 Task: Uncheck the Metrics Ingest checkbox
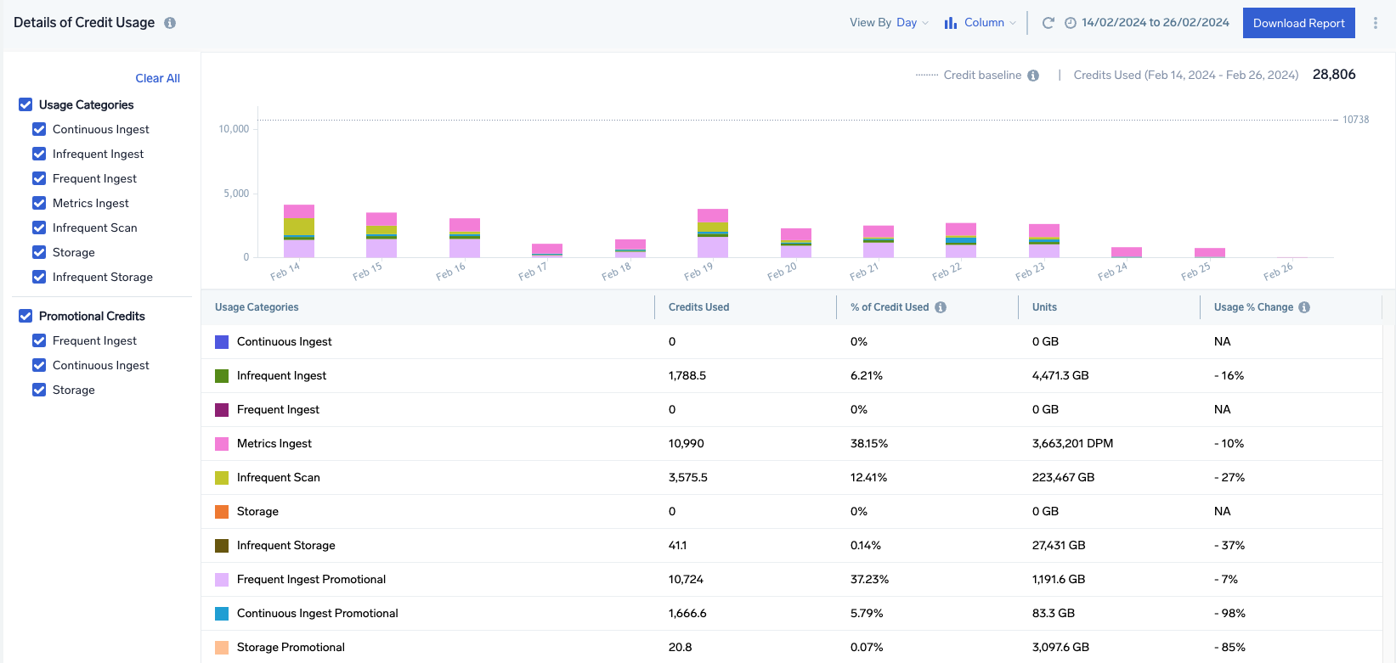coord(39,203)
